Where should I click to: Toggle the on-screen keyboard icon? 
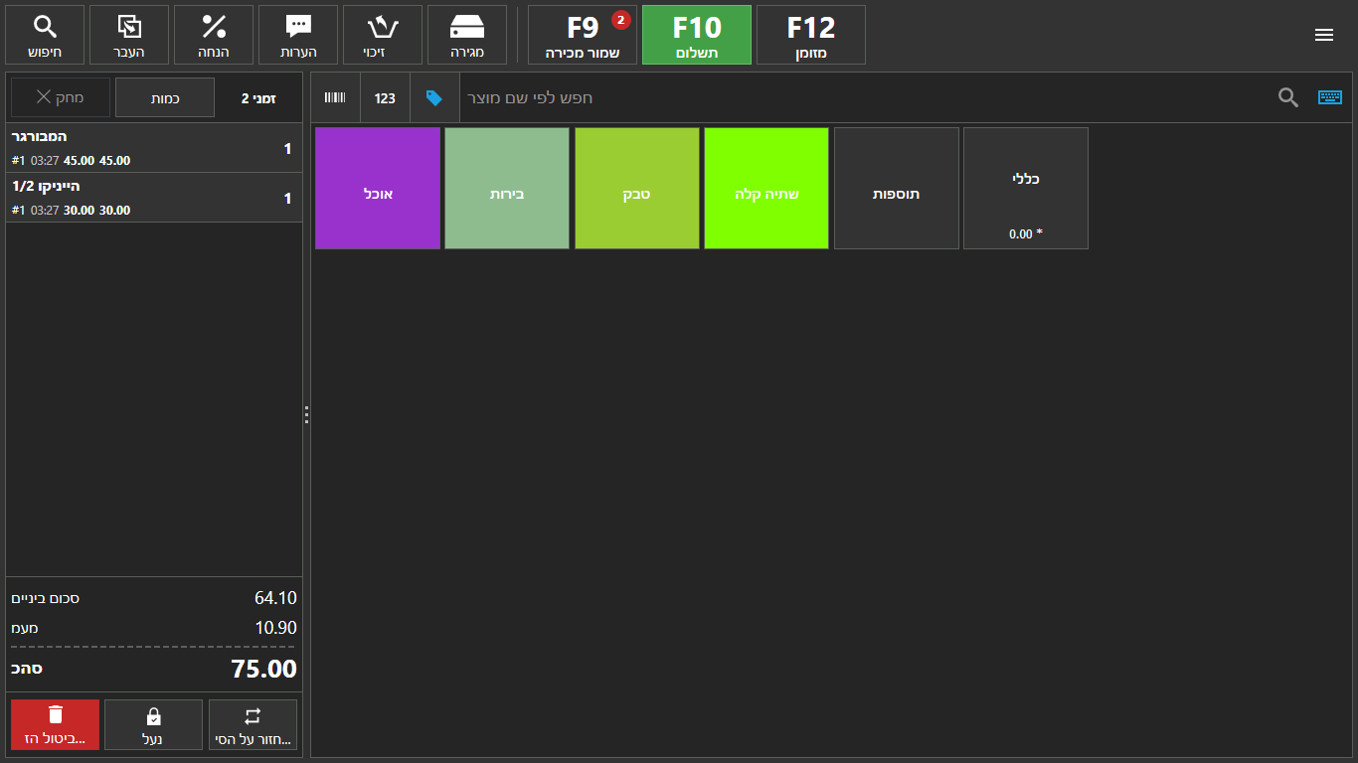pyautogui.click(x=1329, y=97)
